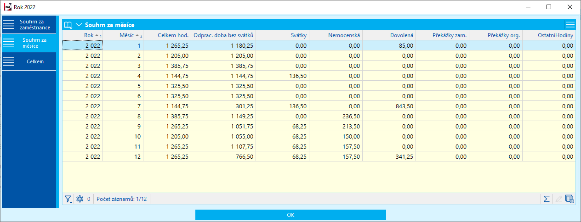Select Dovolená value 85,00
581x222 pixels.
[x=389, y=45]
